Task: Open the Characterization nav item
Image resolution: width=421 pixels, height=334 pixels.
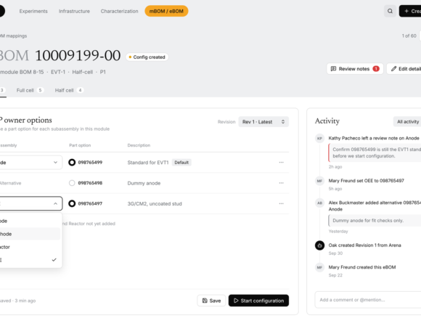Action: 120,12
